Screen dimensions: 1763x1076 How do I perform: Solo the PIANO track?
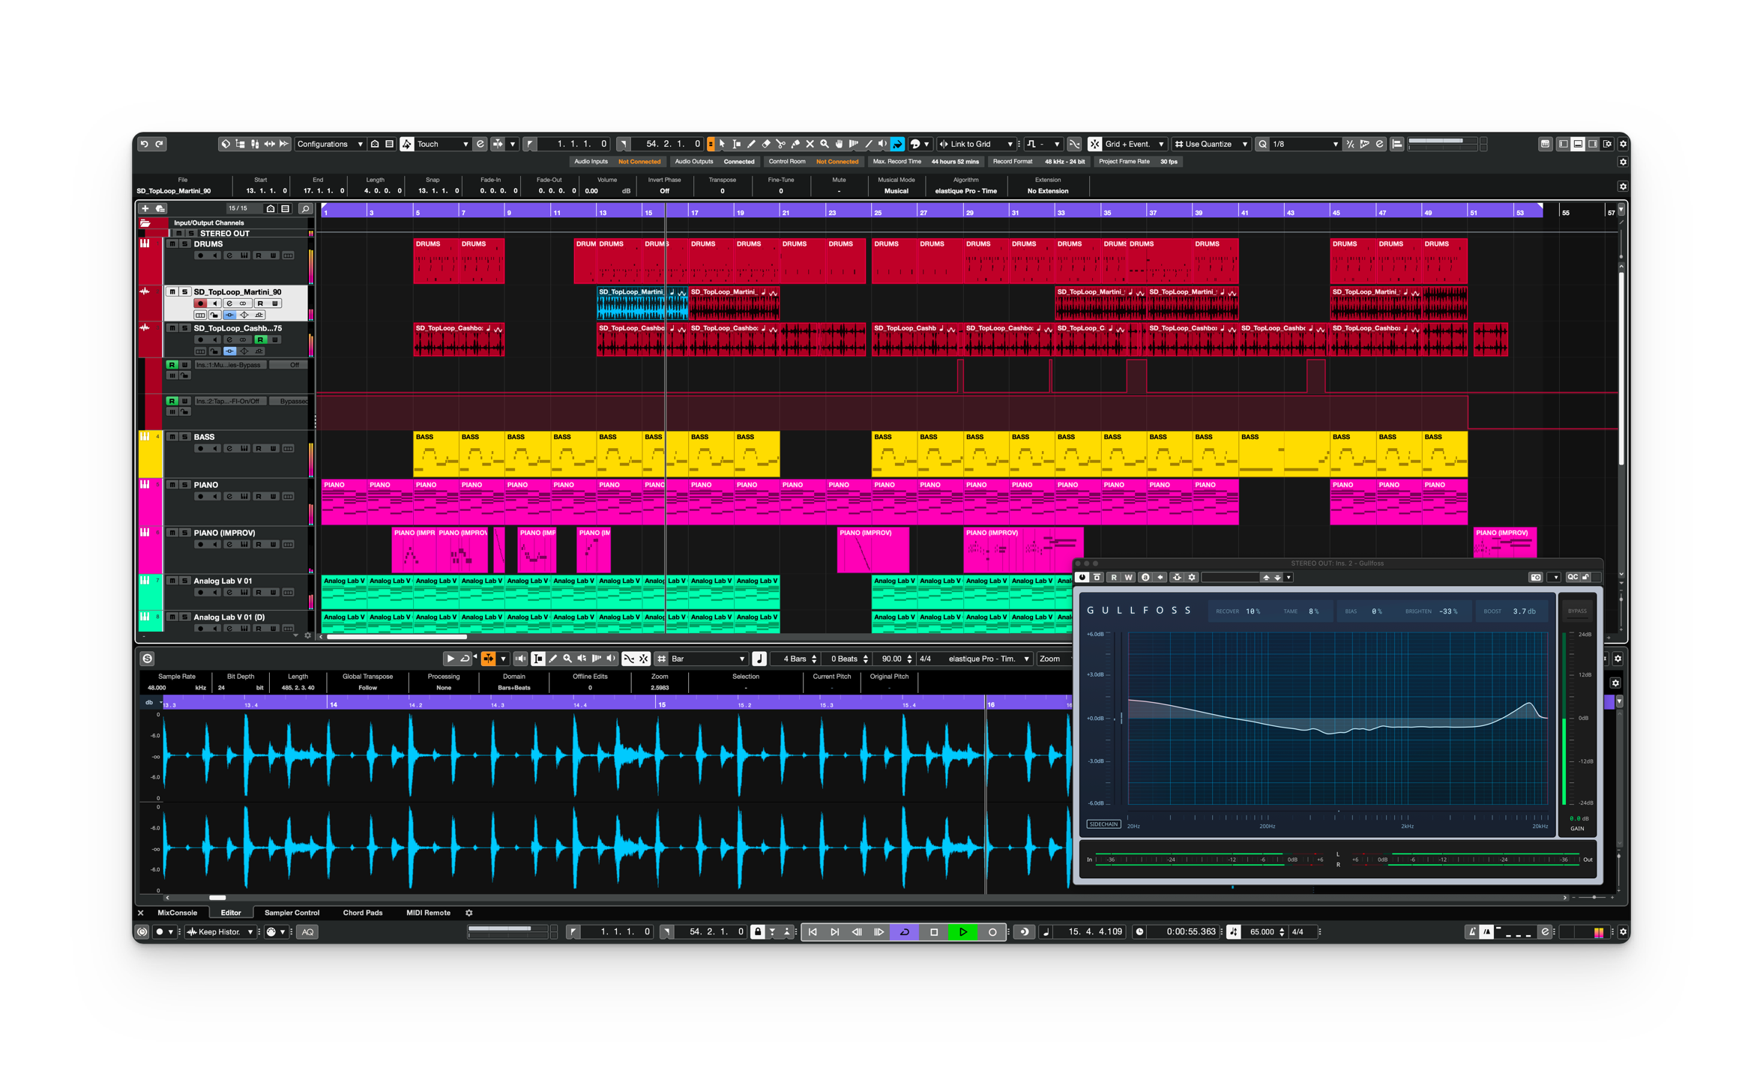184,485
